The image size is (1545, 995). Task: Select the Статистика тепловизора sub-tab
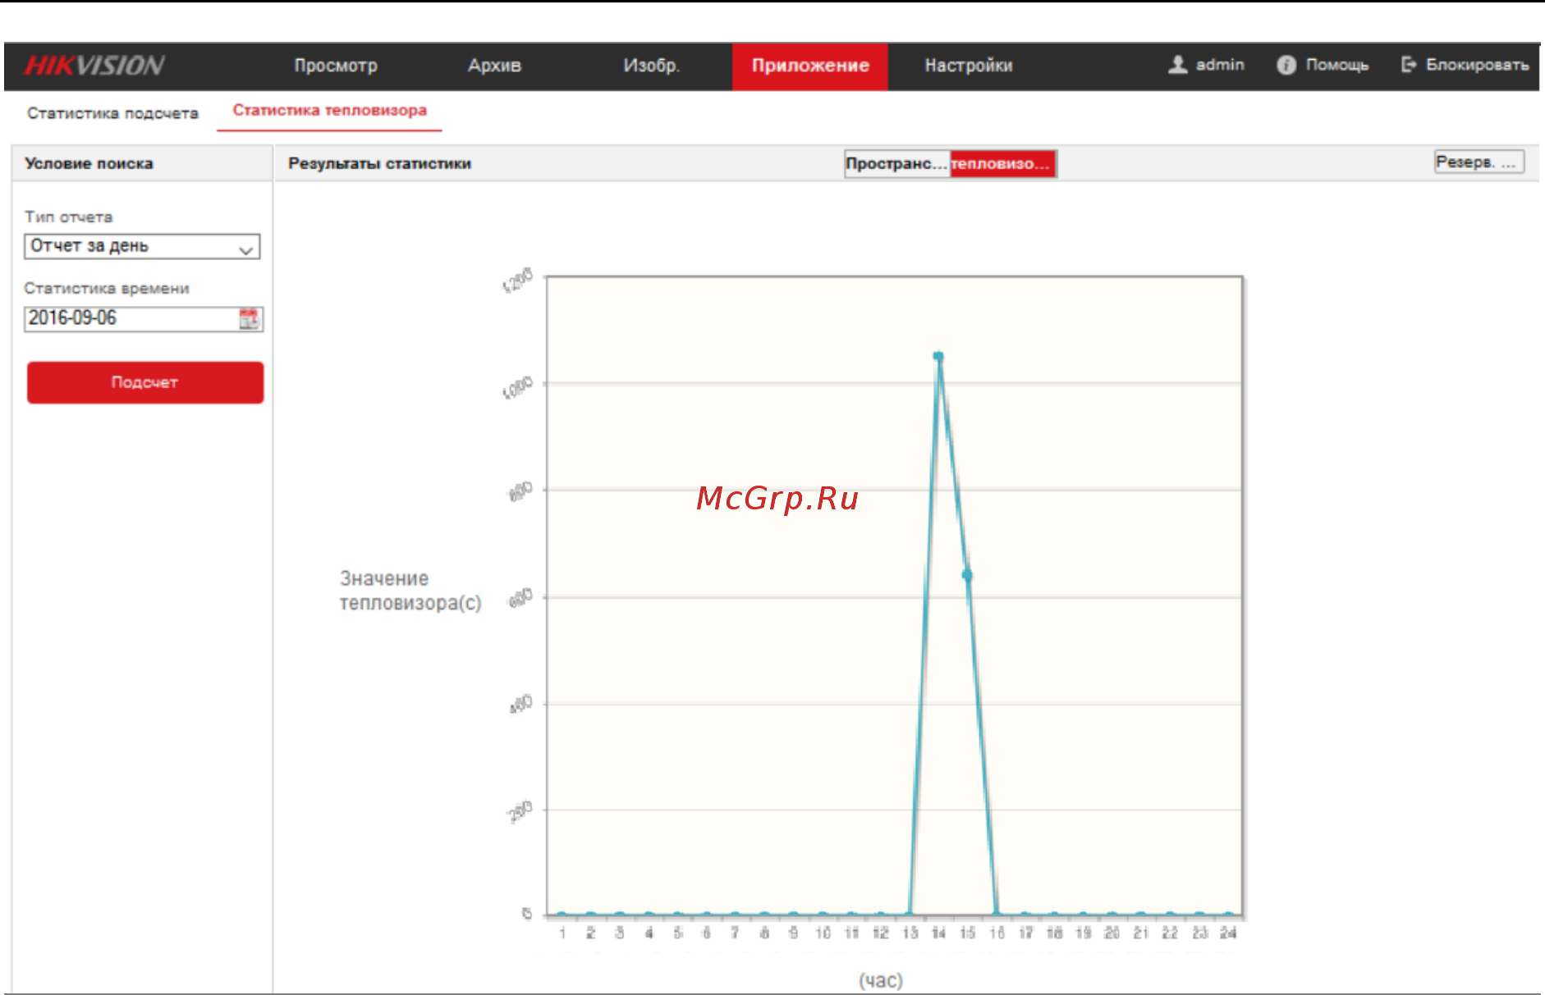pos(329,111)
